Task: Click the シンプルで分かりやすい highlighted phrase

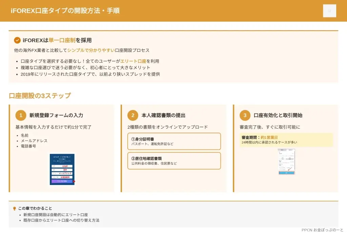Action: (x=91, y=50)
